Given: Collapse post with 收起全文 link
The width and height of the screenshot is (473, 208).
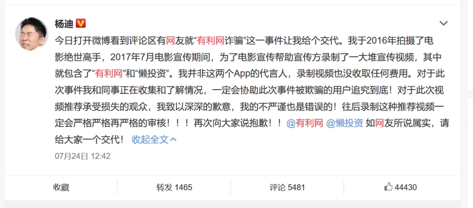Looking at the screenshot, I should tap(150, 140).
